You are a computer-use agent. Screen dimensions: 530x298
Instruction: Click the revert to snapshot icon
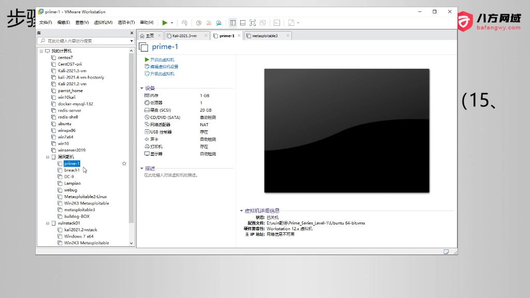[x=209, y=23]
